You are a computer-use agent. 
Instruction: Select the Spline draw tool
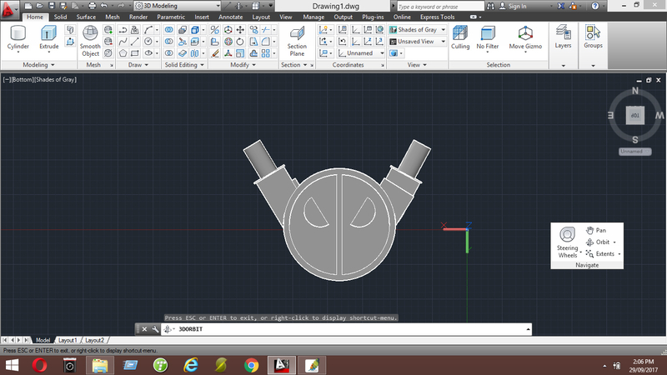coord(123,41)
